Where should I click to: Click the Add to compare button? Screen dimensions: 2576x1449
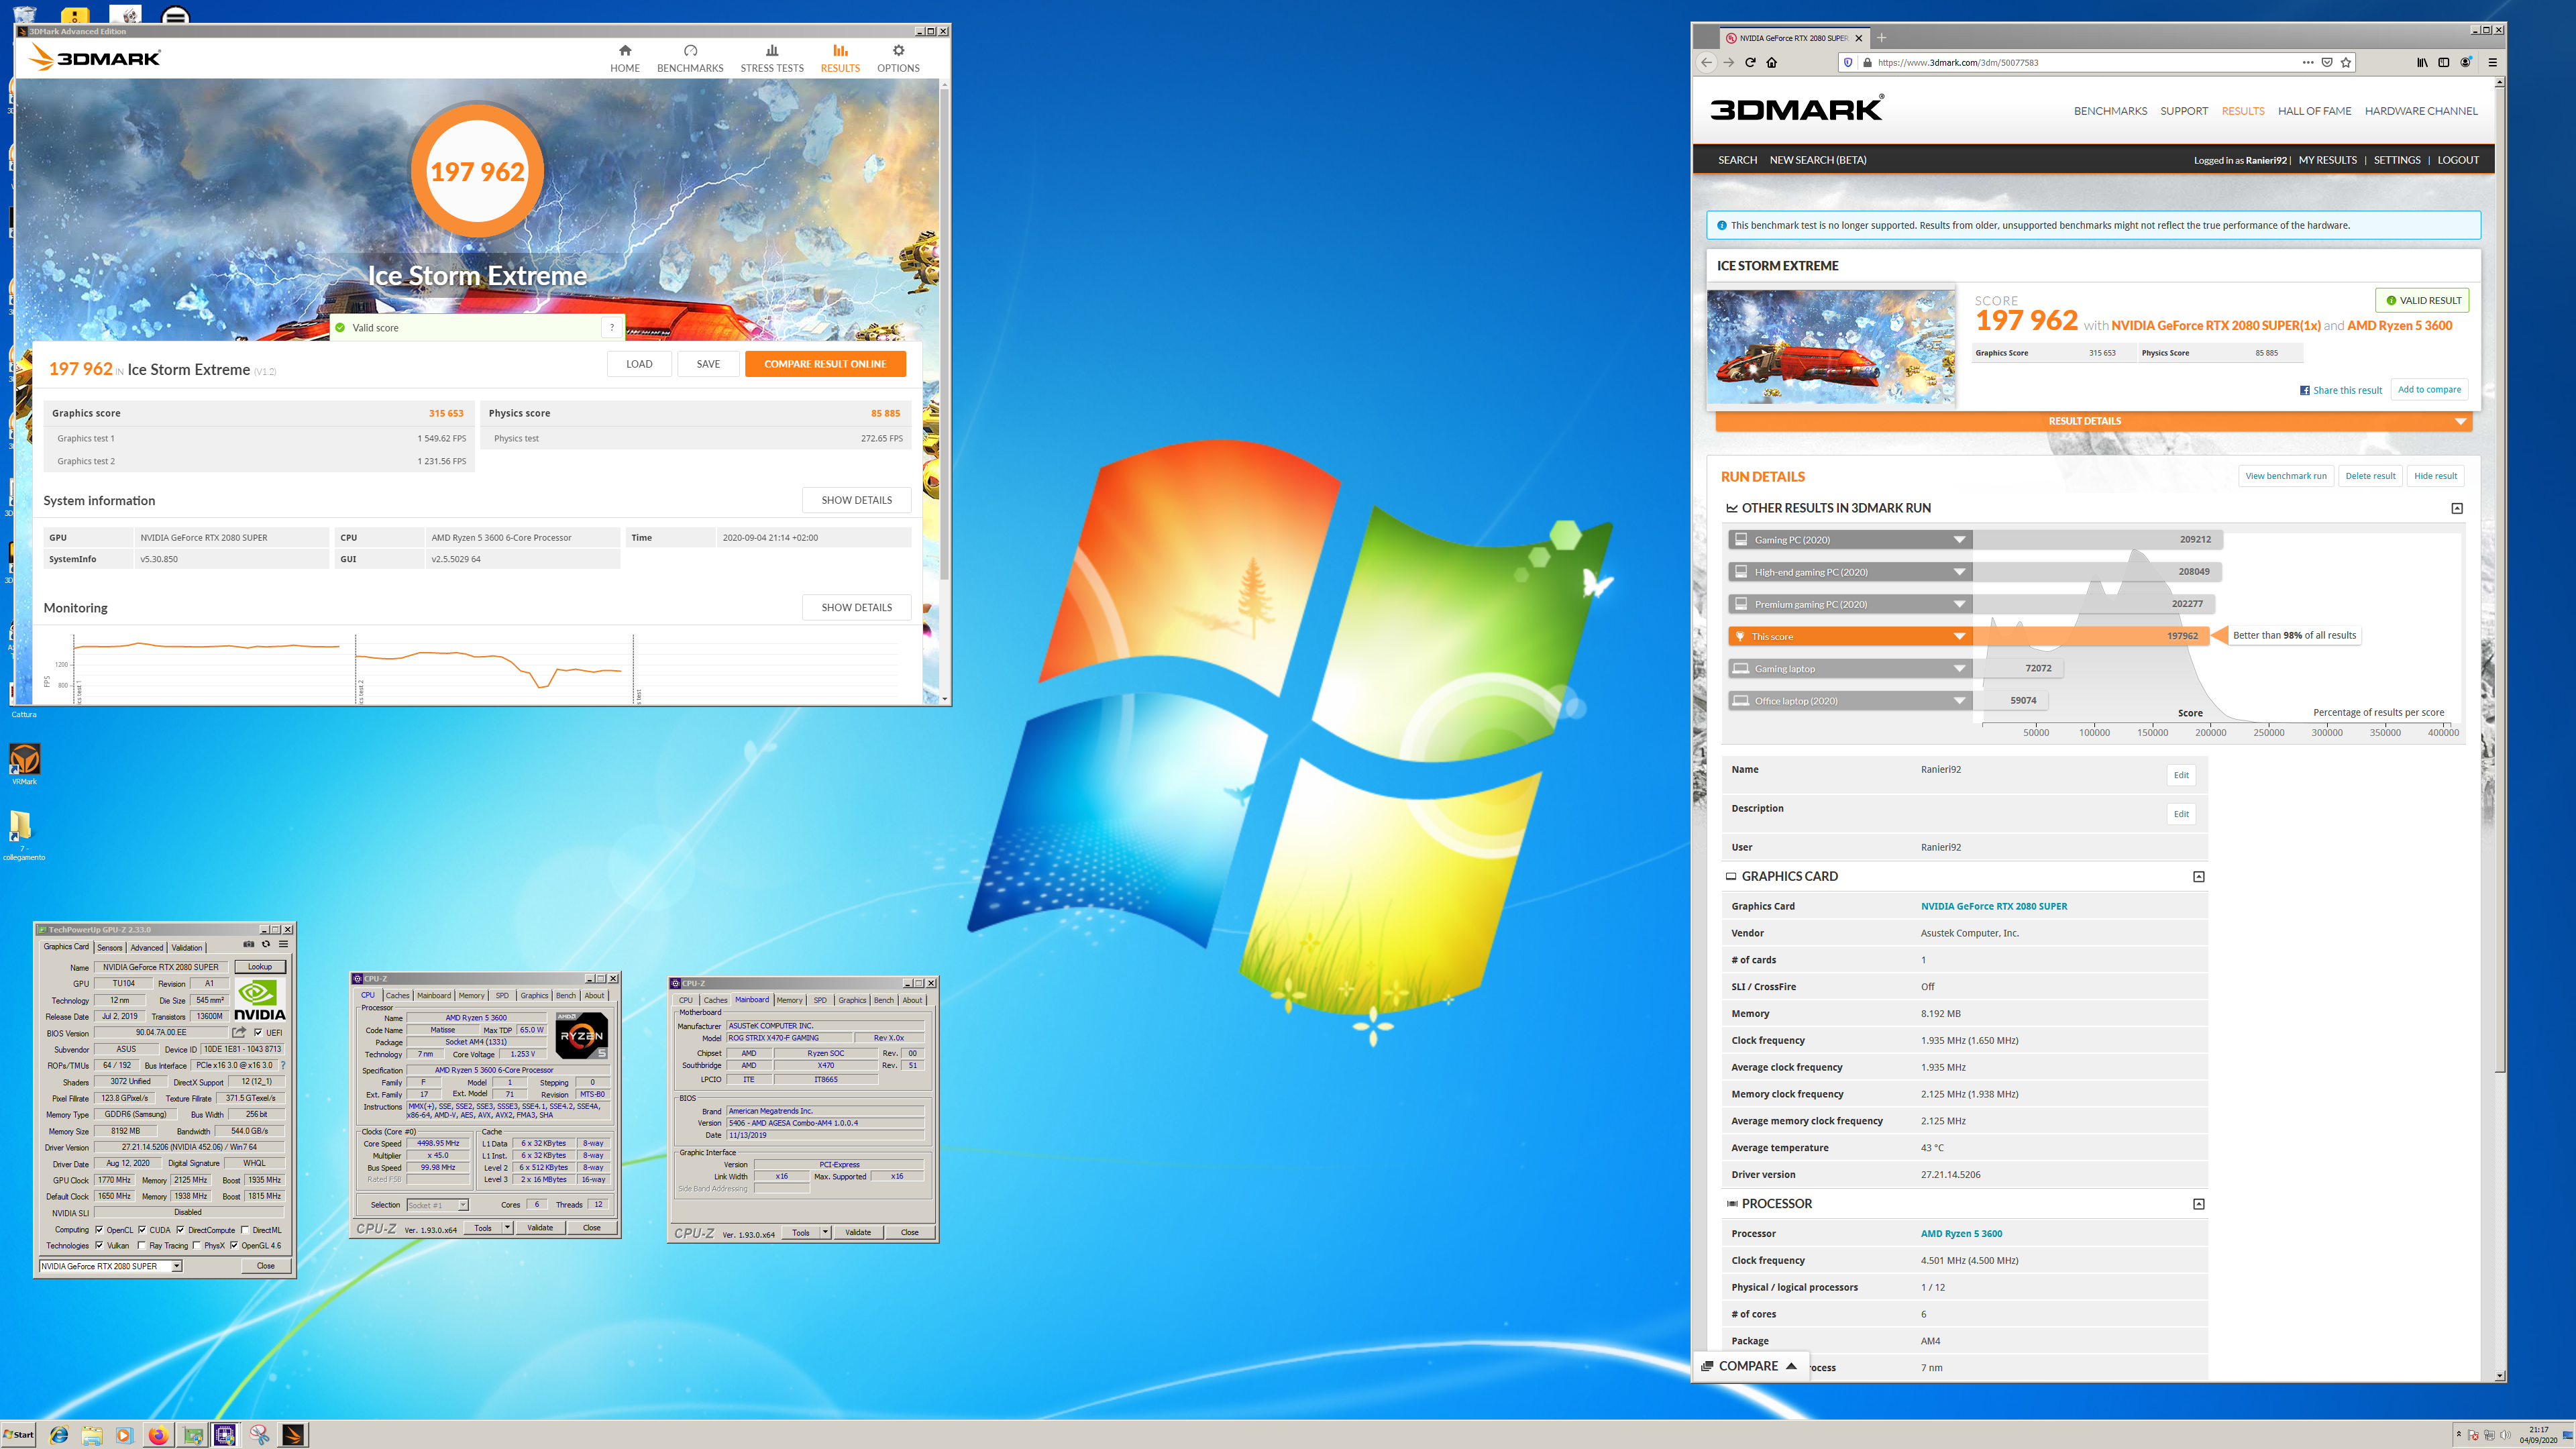point(2429,389)
